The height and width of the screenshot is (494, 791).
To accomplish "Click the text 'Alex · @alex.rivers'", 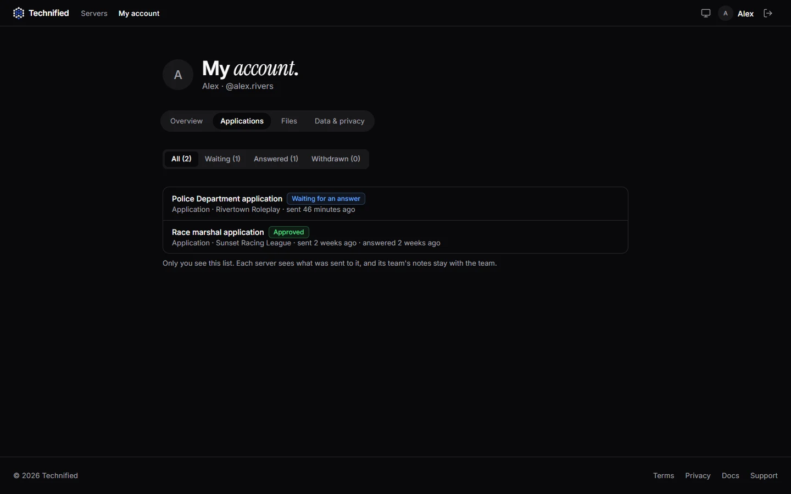I will (x=238, y=86).
